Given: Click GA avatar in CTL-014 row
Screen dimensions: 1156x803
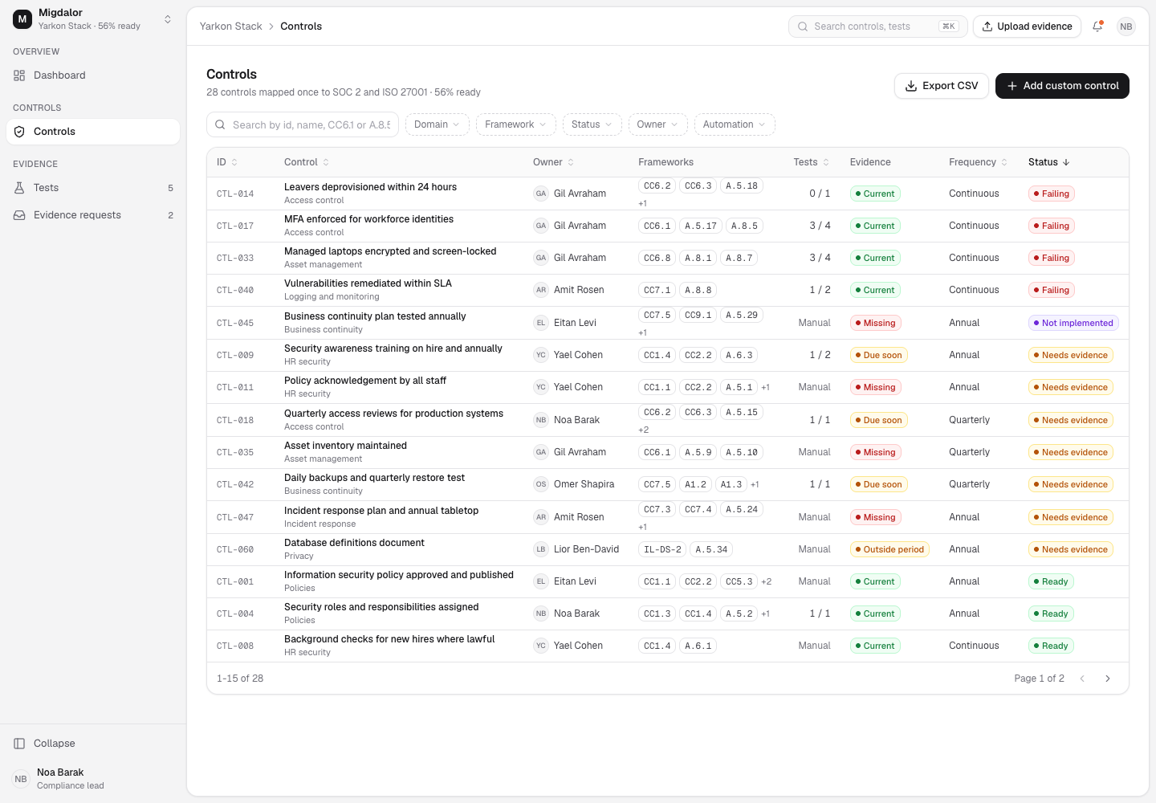Looking at the screenshot, I should (x=541, y=194).
